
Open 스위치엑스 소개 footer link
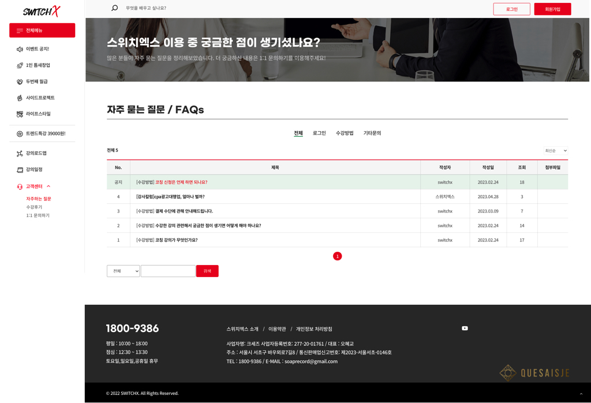click(x=242, y=329)
